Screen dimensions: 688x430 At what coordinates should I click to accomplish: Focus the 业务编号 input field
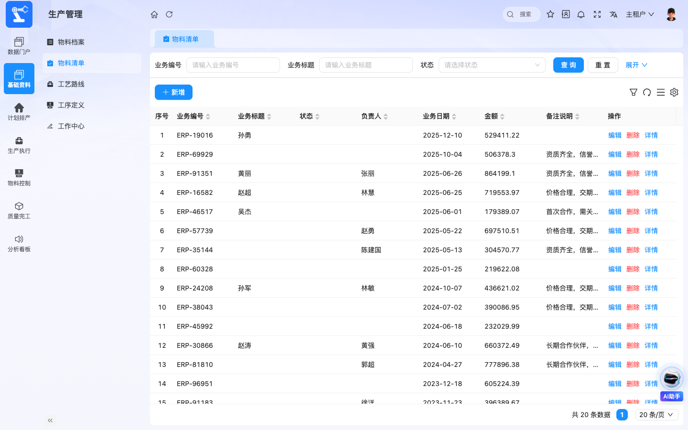(233, 65)
